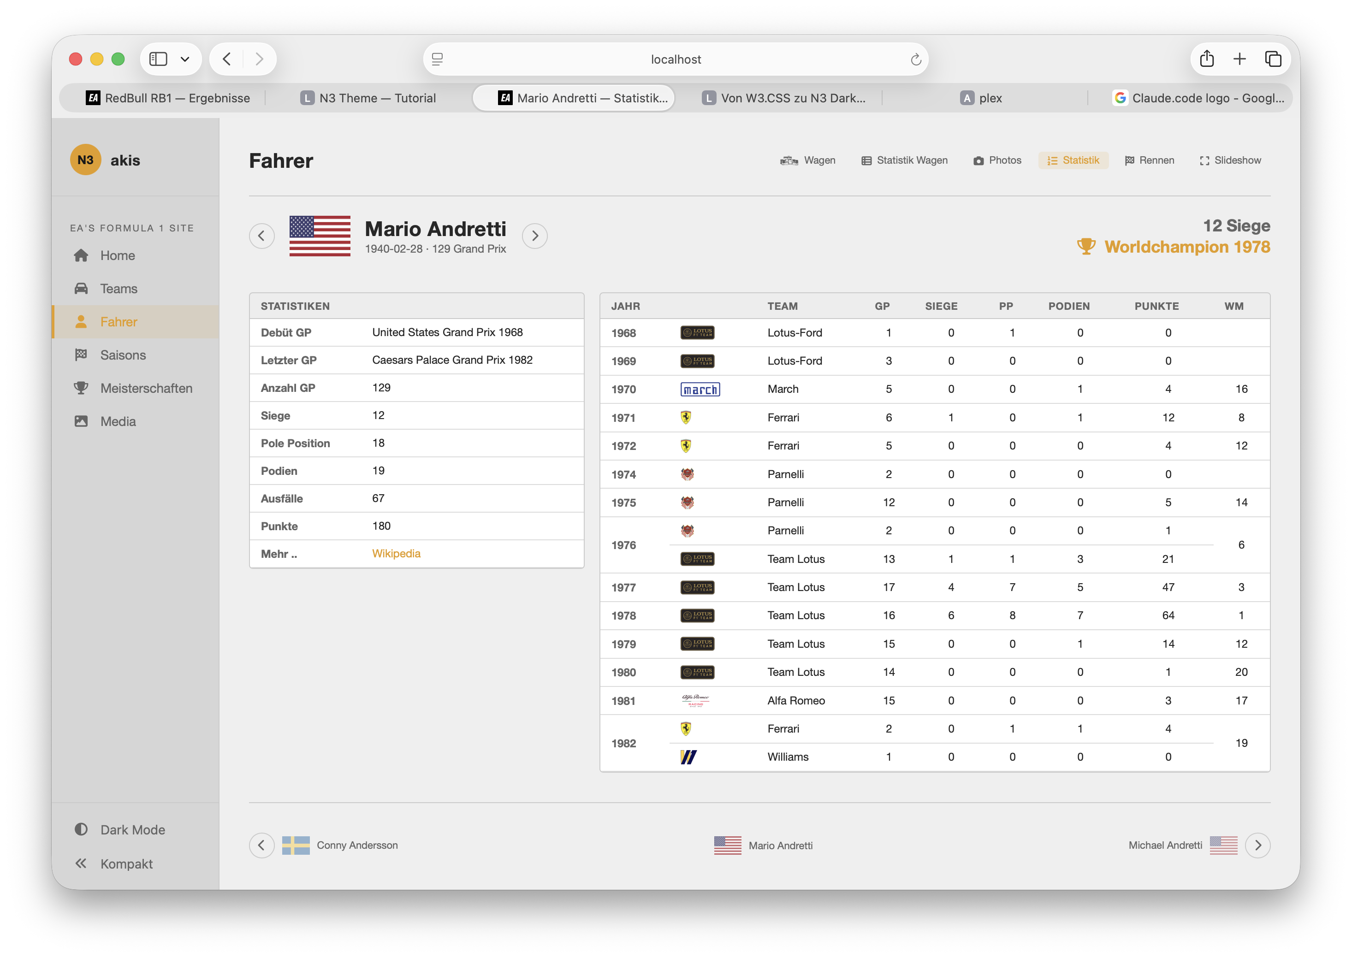The height and width of the screenshot is (958, 1352).
Task: Open the Home sidebar item
Action: pyautogui.click(x=136, y=255)
